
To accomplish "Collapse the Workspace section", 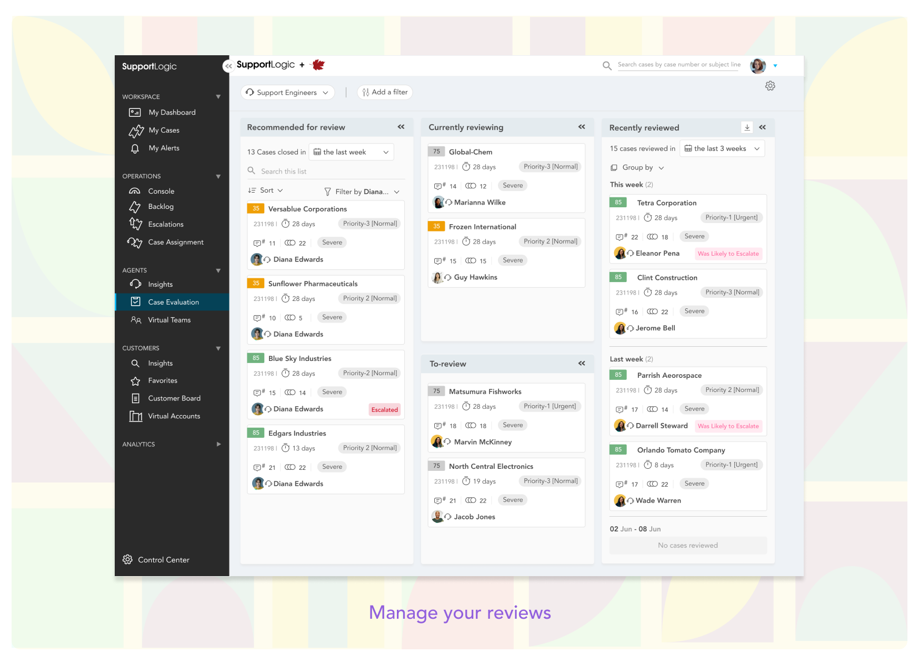I will [218, 97].
